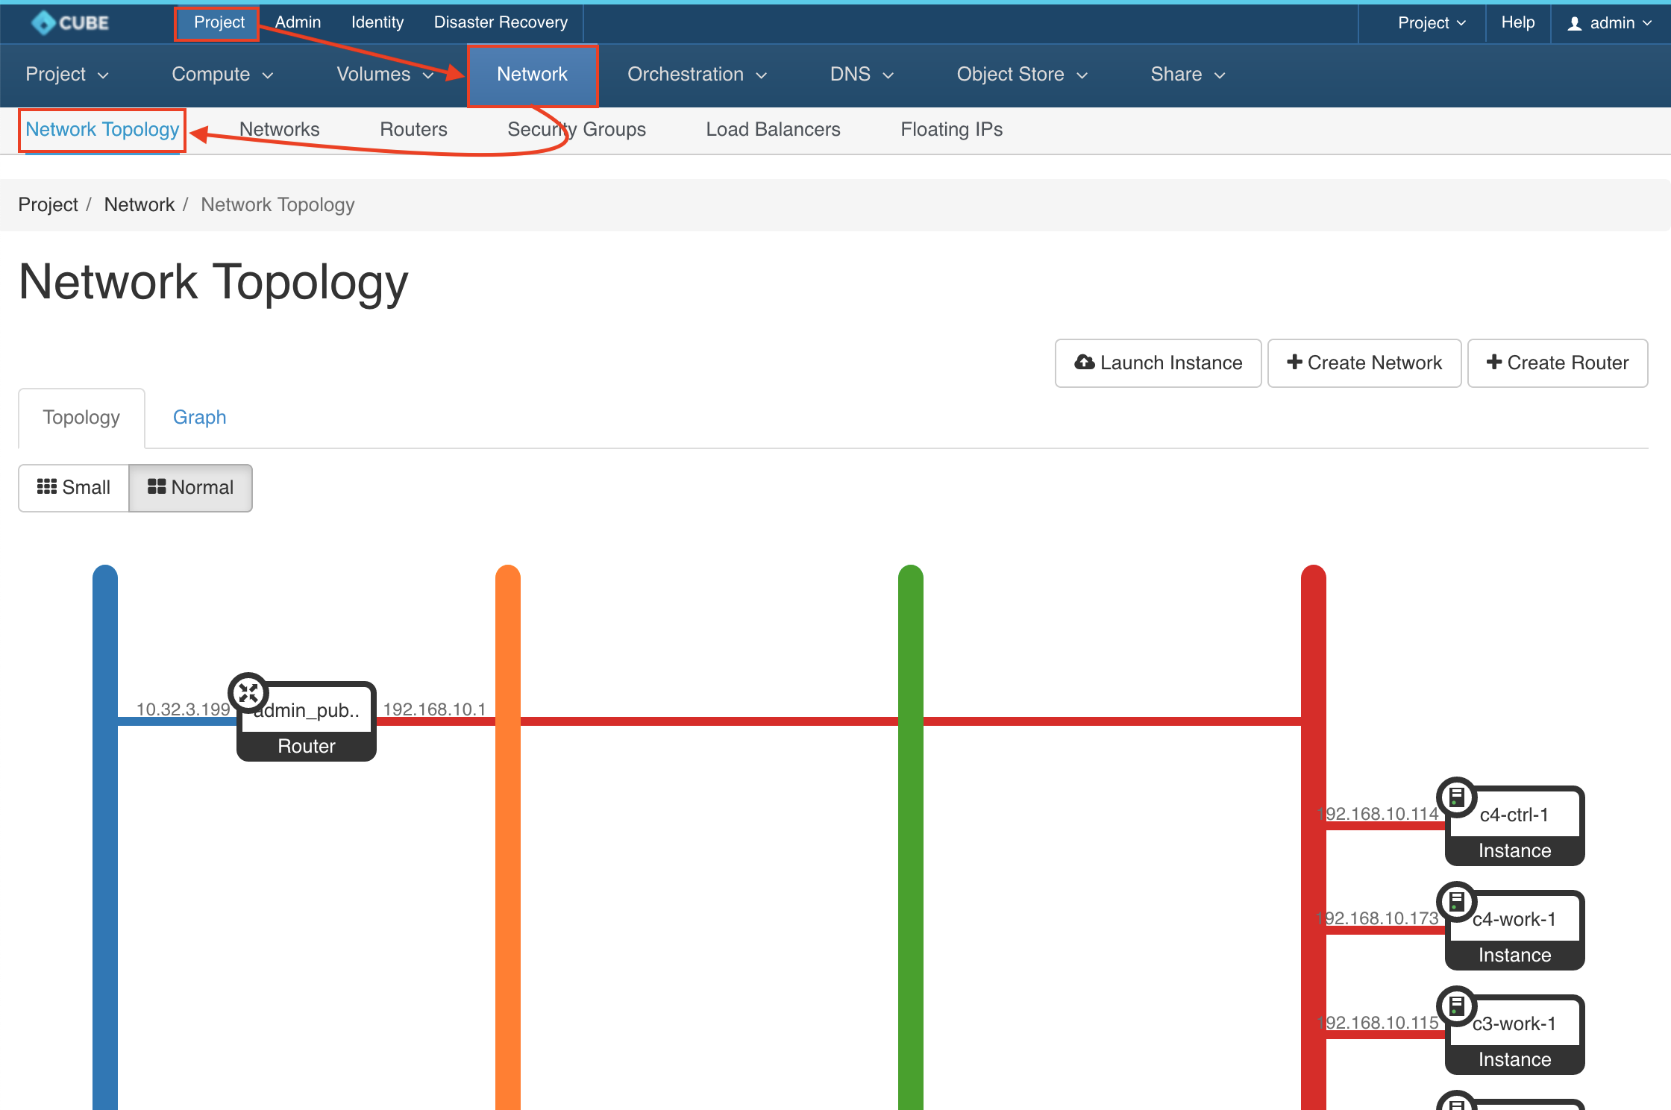This screenshot has width=1671, height=1110.
Task: Open the Help link
Action: [1517, 23]
